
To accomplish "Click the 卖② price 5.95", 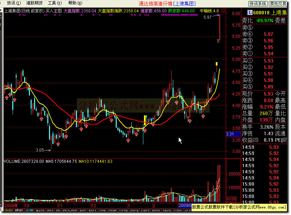I will point(268,47).
